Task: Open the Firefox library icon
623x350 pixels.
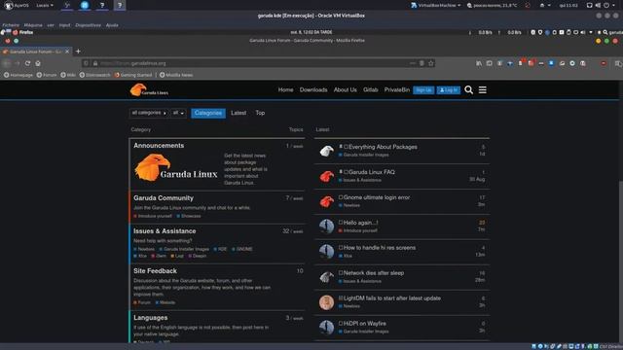Action: pyautogui.click(x=479, y=63)
